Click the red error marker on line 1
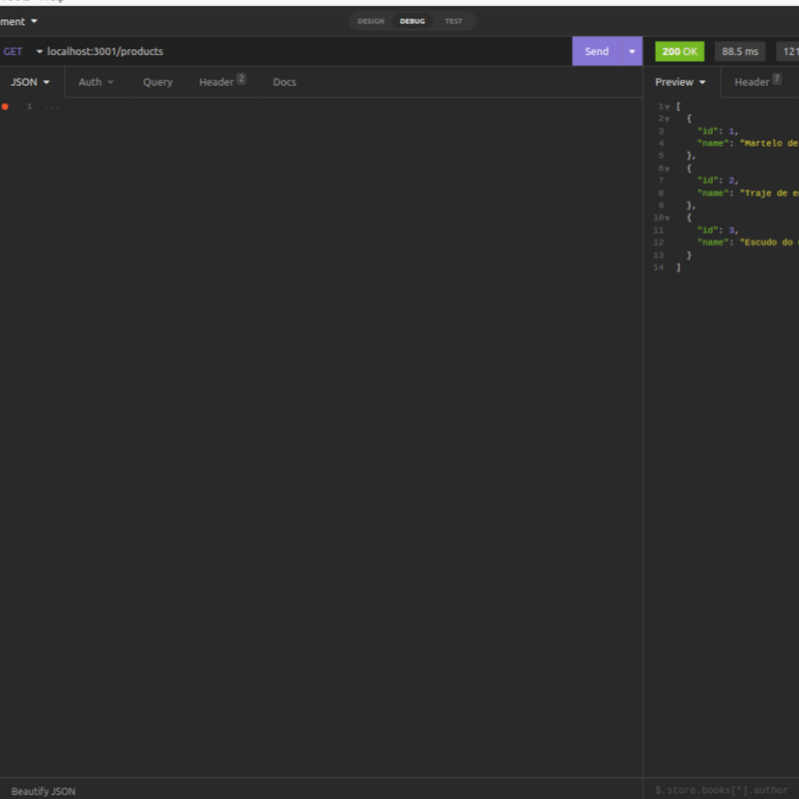The width and height of the screenshot is (799, 799). click(5, 106)
